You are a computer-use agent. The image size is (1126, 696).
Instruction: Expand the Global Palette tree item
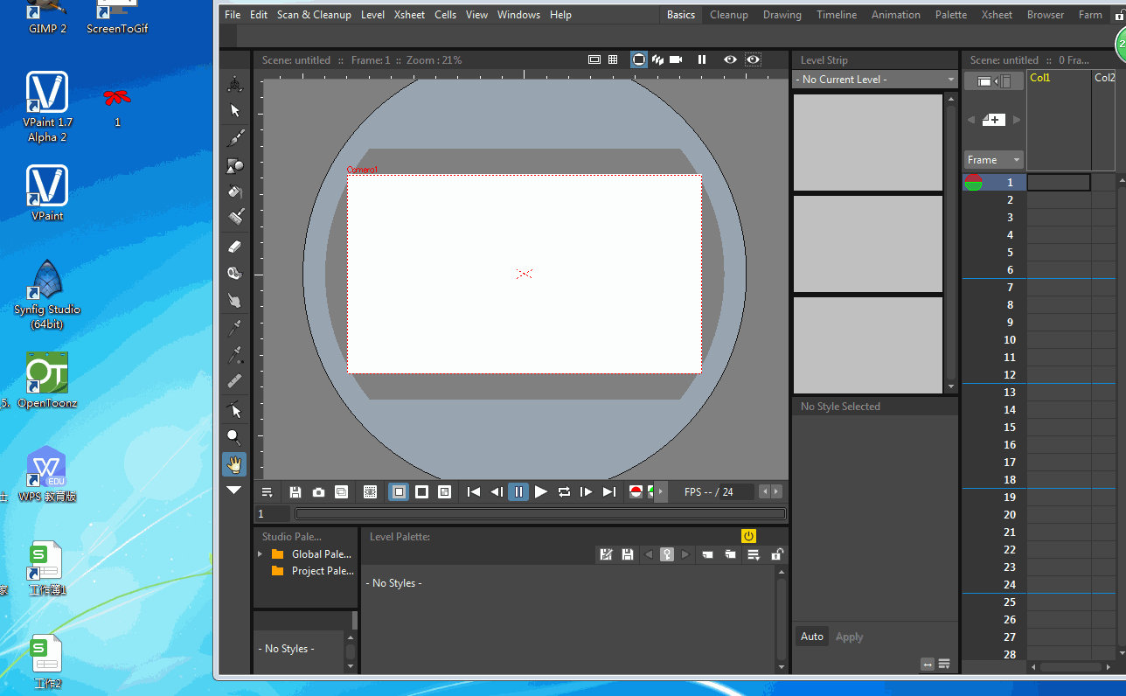pyautogui.click(x=259, y=553)
